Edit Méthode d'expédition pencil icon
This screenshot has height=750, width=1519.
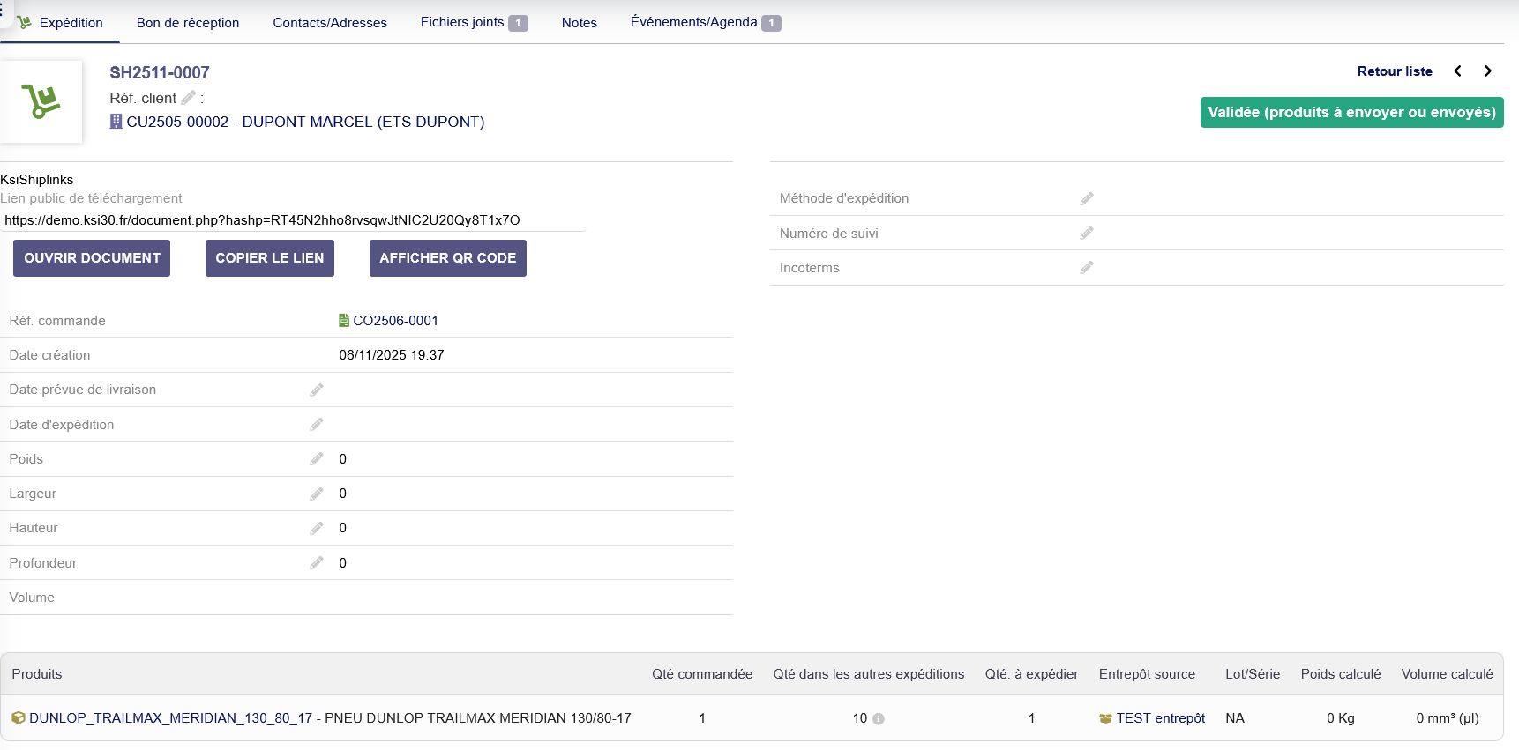[1087, 199]
